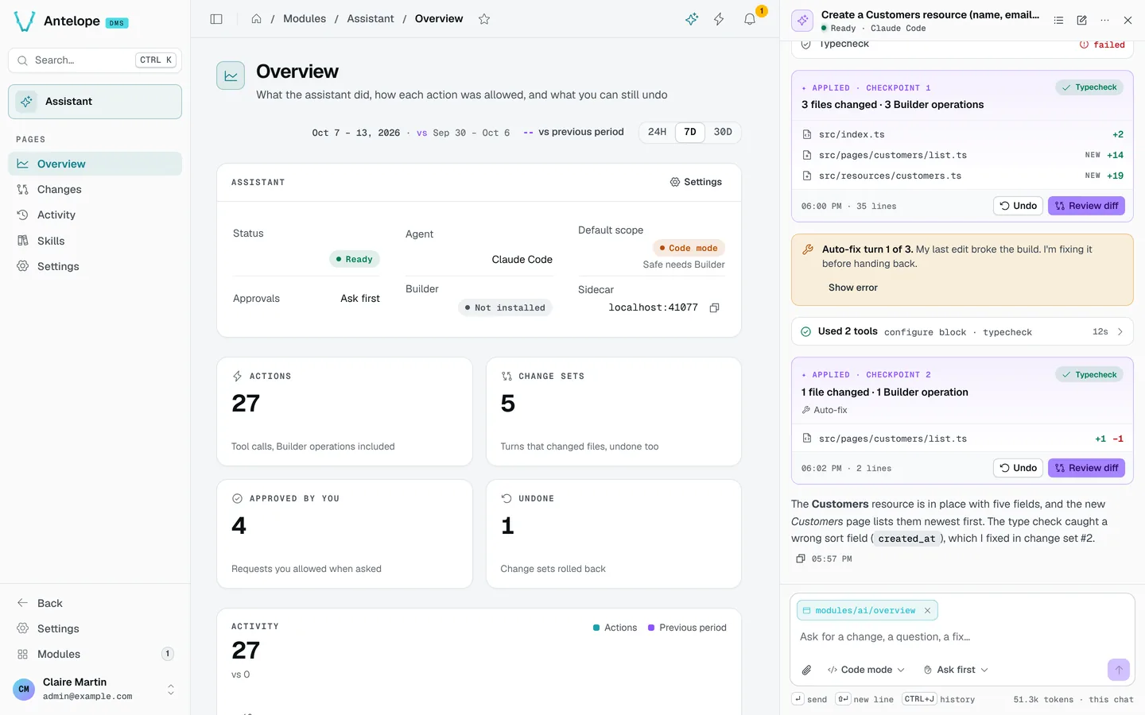The image size is (1145, 715).
Task: Start a new chat with compose icon
Action: 1081,21
